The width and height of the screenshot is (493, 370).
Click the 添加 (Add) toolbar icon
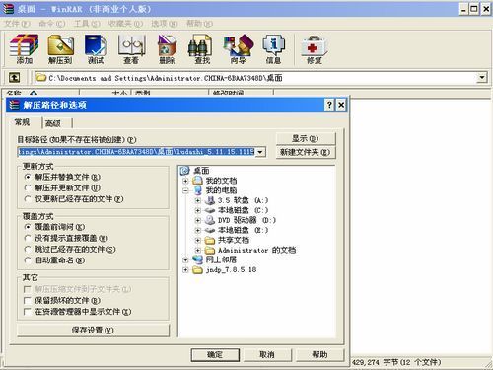click(x=24, y=48)
